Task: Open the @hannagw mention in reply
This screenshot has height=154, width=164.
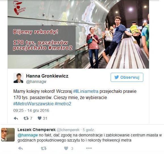Action: point(28,135)
